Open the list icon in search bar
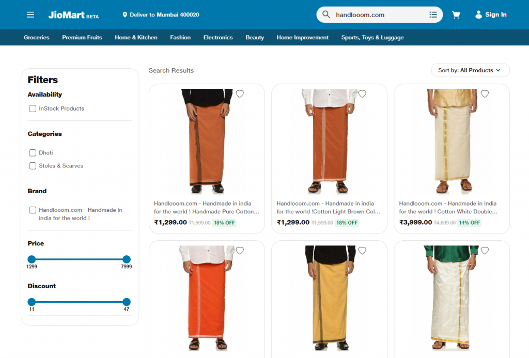The image size is (529, 358). coord(433,15)
